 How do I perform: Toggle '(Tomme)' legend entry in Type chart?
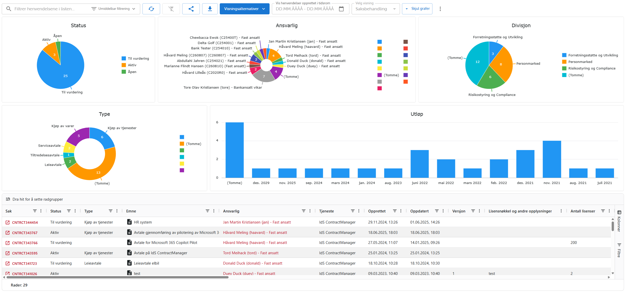(x=191, y=144)
